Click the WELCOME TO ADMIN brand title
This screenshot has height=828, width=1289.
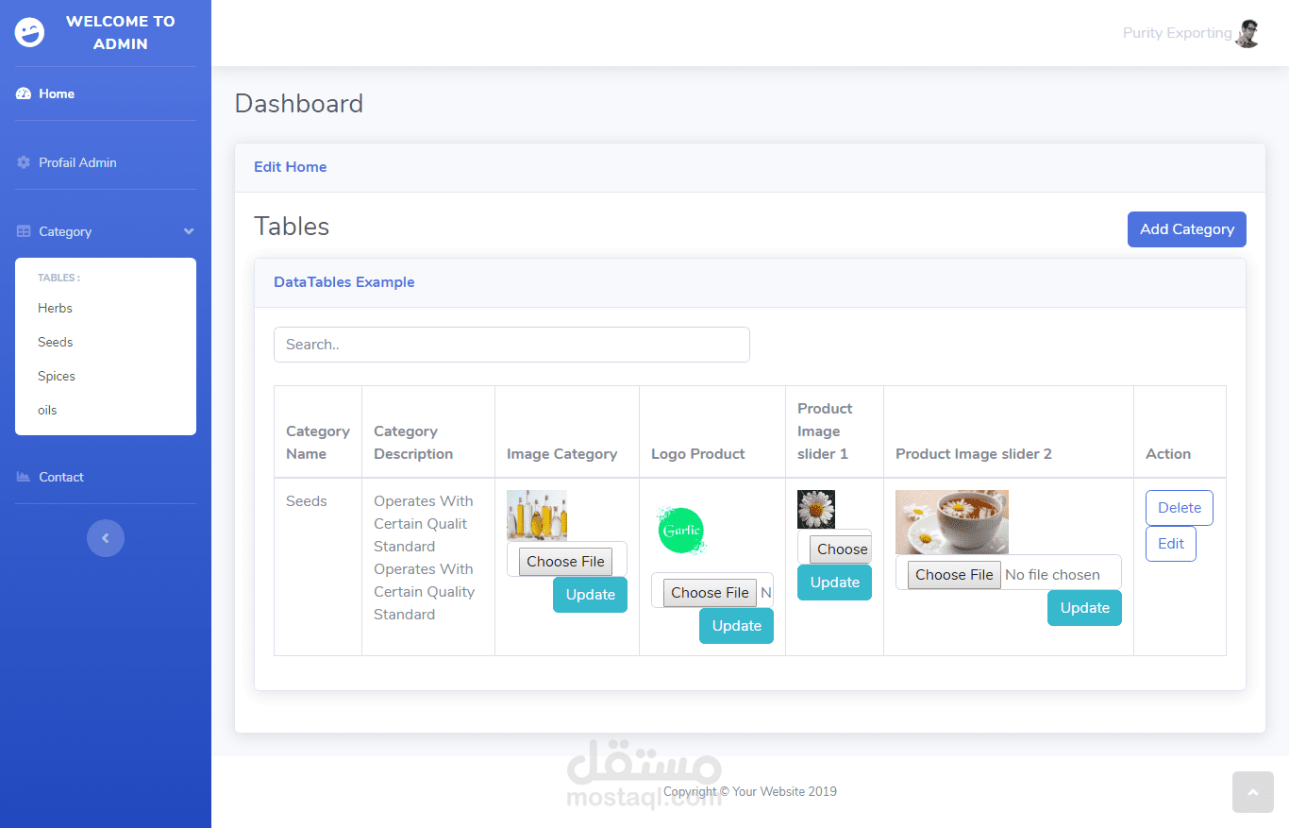[121, 32]
